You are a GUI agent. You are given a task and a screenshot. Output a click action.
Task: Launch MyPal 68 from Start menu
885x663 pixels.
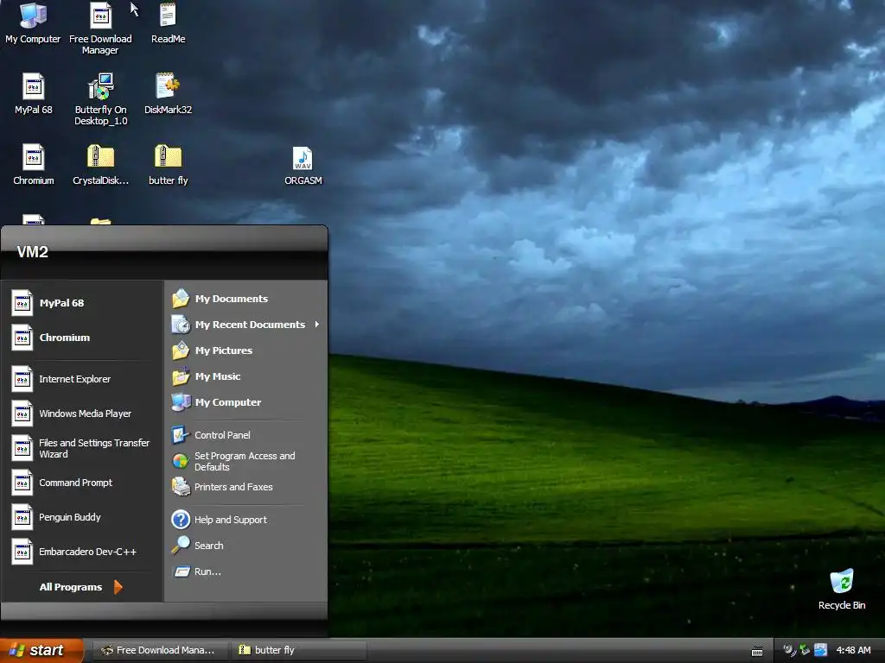click(x=82, y=303)
